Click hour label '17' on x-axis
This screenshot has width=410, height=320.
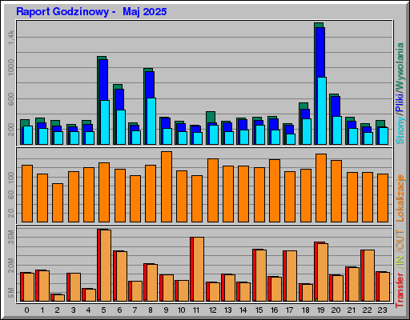[290, 310]
